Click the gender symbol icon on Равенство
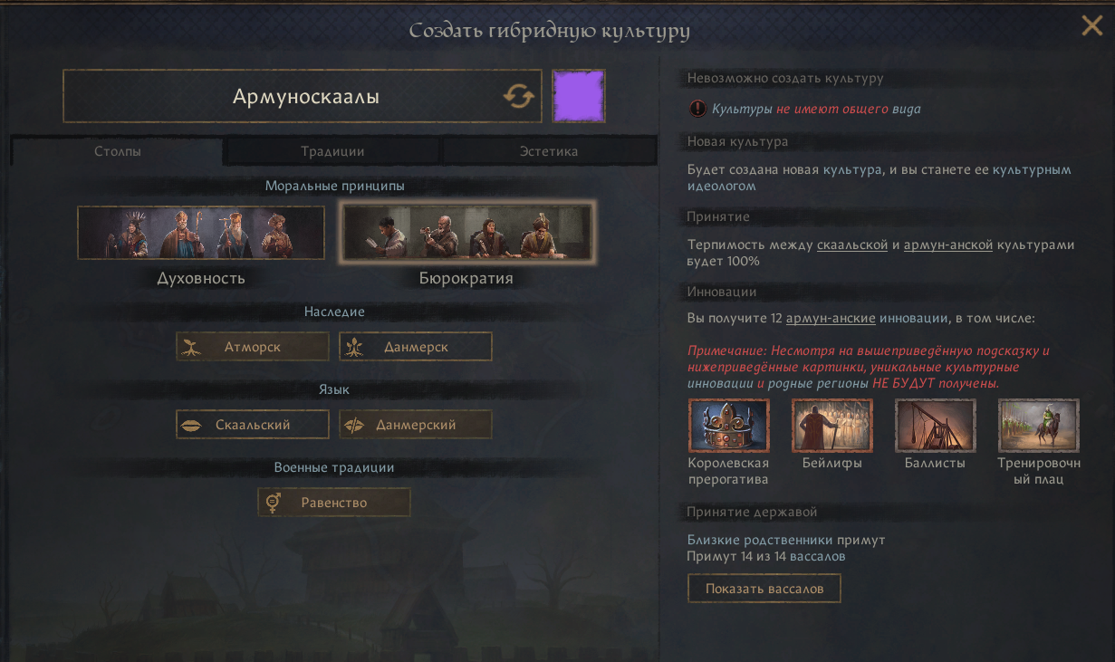Viewport: 1115px width, 662px height. pyautogui.click(x=272, y=503)
